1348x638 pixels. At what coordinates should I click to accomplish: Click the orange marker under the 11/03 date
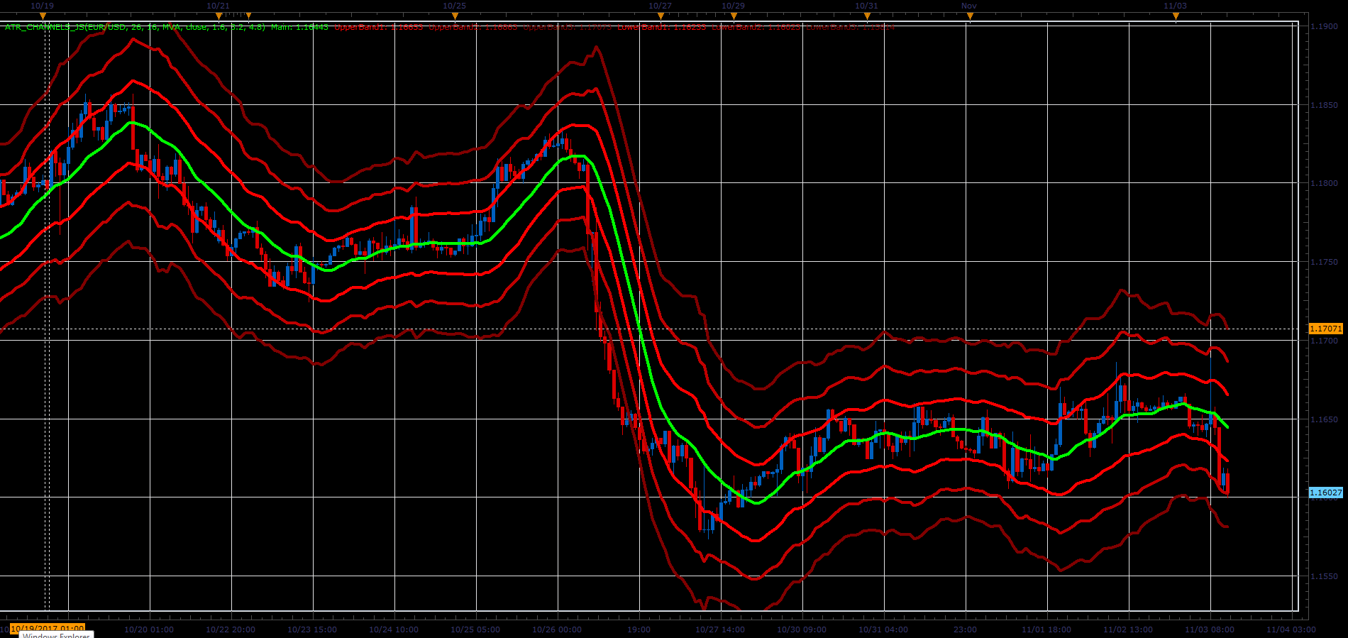coord(1176,16)
